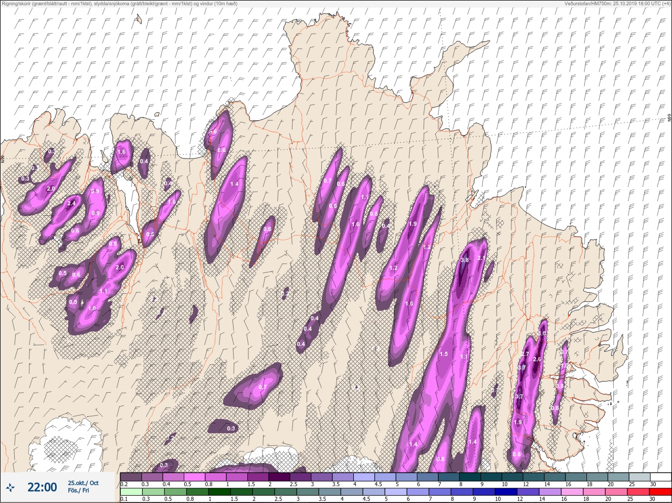Select the 3.0 precipitation value in the east

pos(543,333)
